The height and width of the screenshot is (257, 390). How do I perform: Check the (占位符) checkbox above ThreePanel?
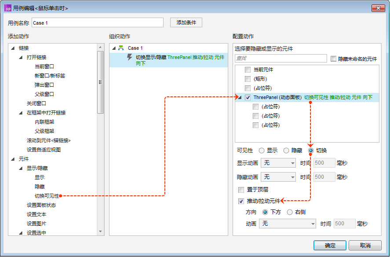[x=248, y=88]
